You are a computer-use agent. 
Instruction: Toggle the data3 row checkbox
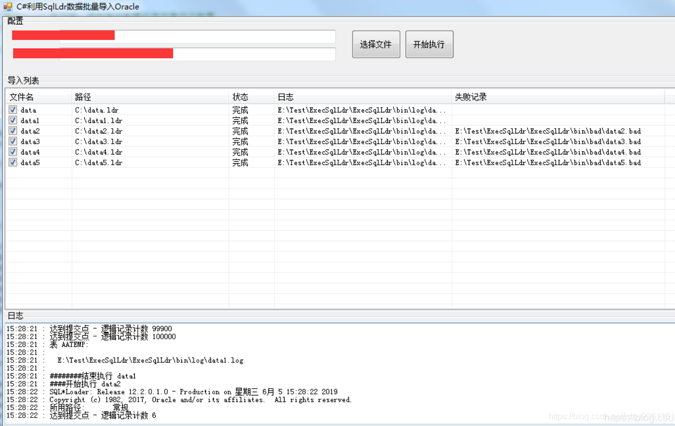click(13, 141)
